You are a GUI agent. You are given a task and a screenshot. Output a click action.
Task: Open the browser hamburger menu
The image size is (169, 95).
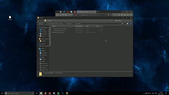(x=131, y=15)
